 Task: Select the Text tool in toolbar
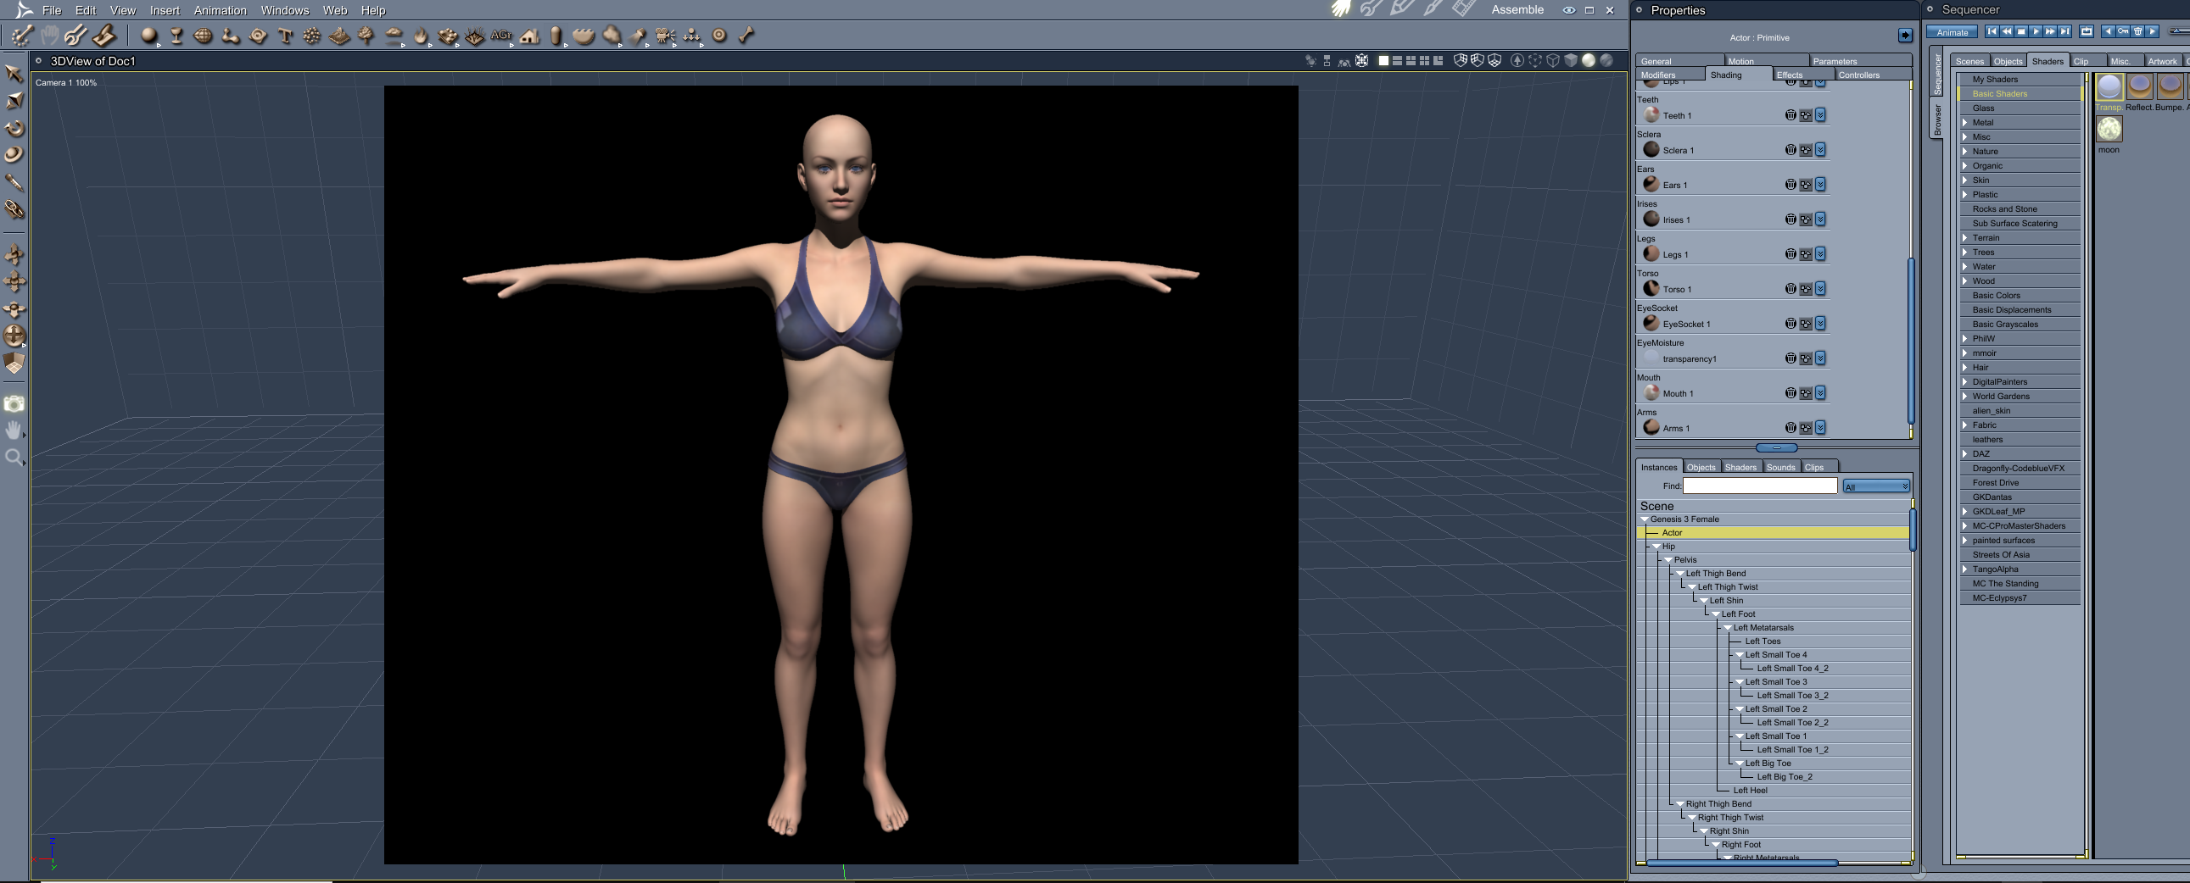[x=285, y=36]
